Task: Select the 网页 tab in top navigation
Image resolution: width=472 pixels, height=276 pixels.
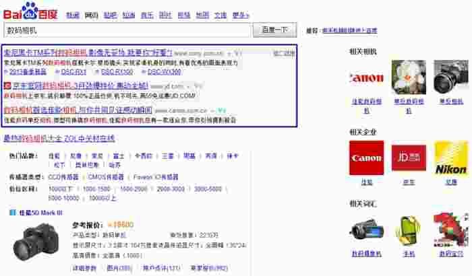Action: click(x=91, y=15)
